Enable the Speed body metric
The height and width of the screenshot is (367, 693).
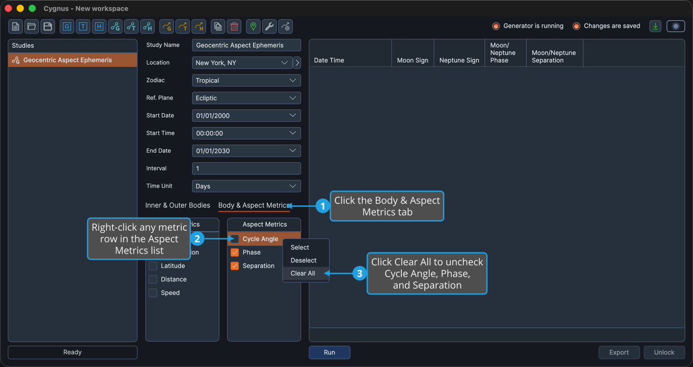click(153, 293)
